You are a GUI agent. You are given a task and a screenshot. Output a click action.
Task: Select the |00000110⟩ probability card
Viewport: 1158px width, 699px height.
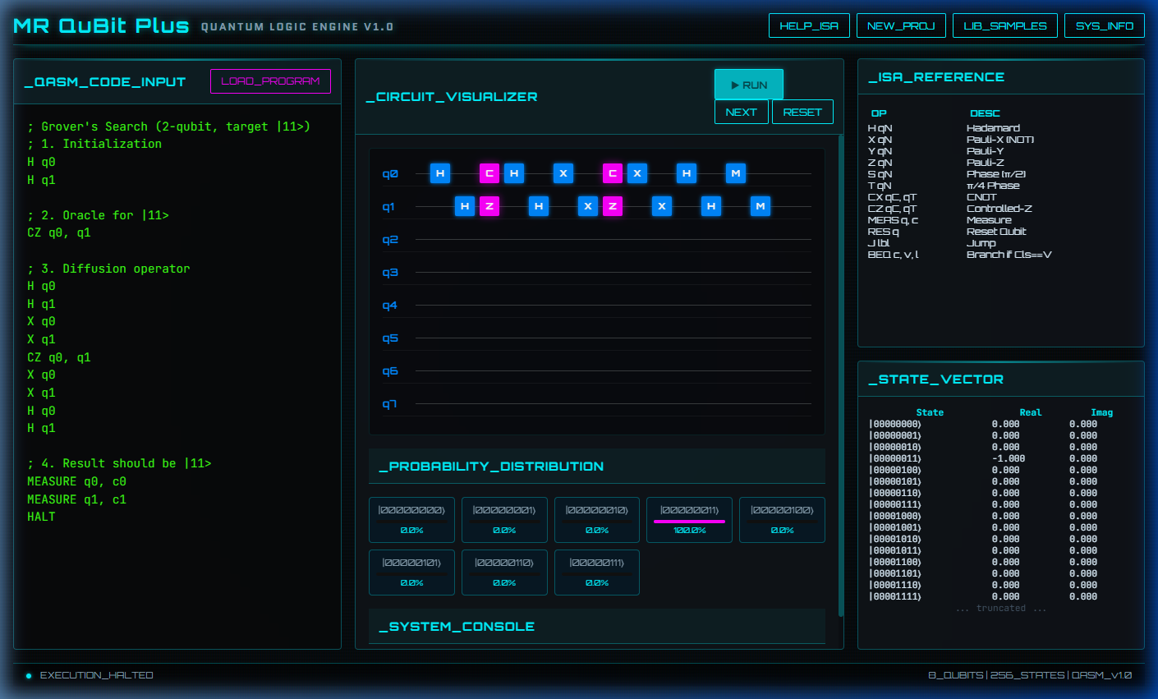[x=504, y=573]
